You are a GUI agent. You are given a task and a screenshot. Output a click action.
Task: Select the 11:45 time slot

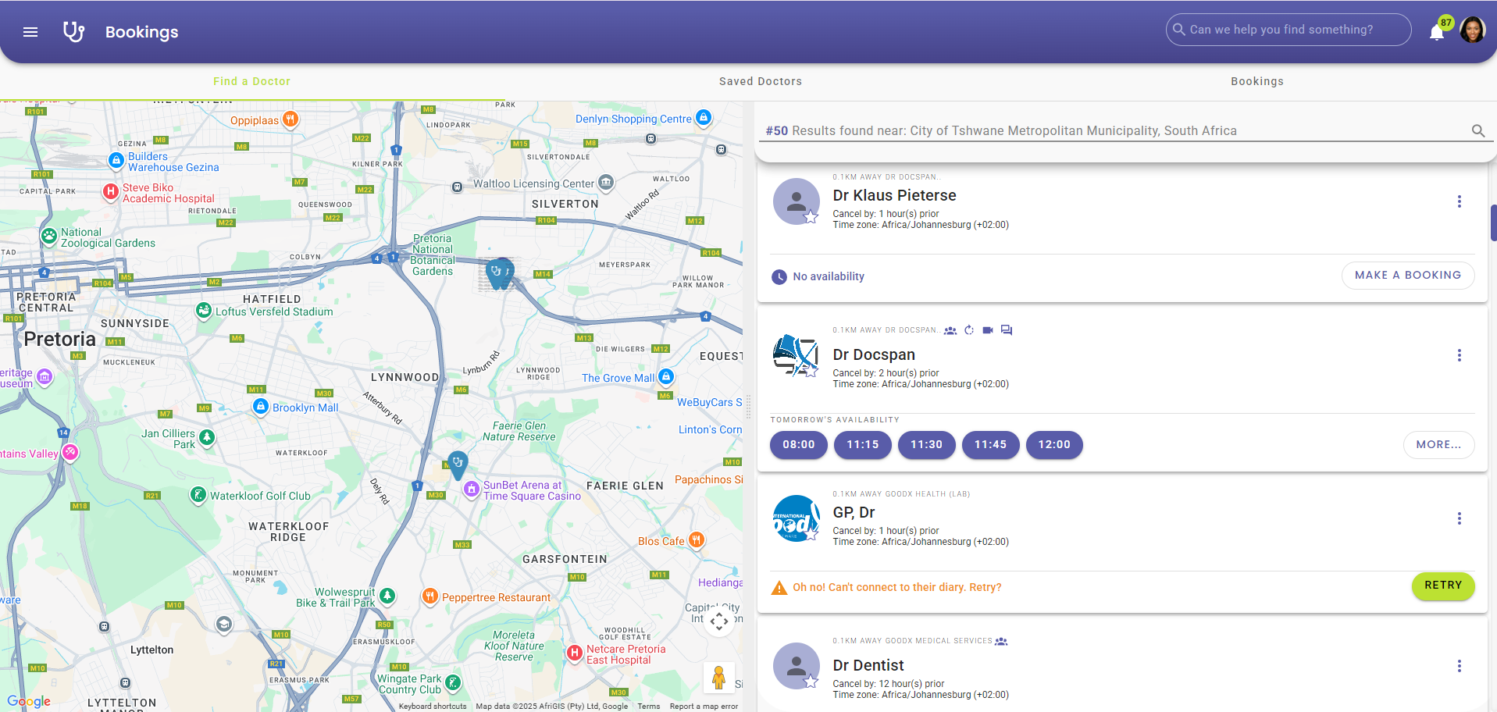tap(990, 445)
